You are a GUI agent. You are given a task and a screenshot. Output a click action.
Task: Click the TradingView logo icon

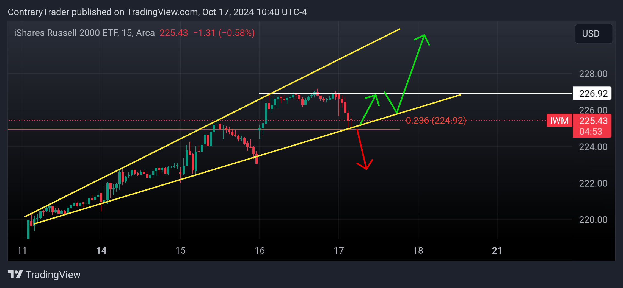click(15, 274)
